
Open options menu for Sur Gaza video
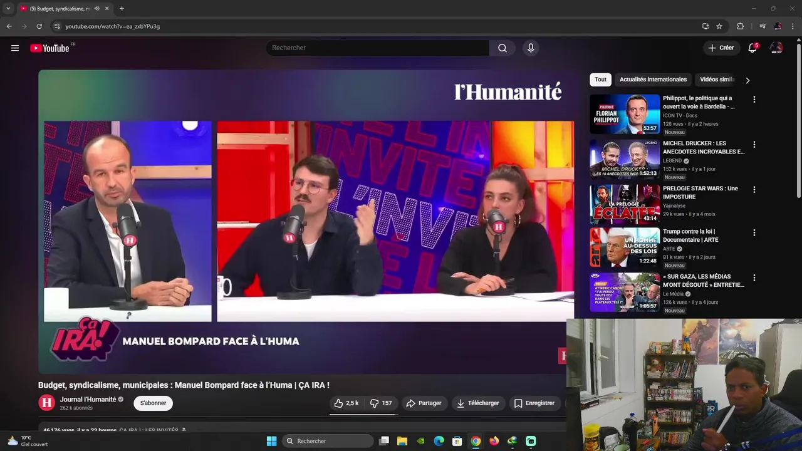tap(754, 278)
